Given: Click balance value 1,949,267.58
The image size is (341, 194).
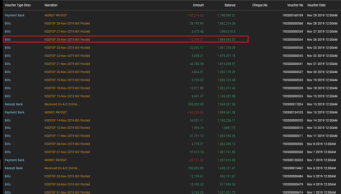Looking at the screenshot, I should coord(226,104).
